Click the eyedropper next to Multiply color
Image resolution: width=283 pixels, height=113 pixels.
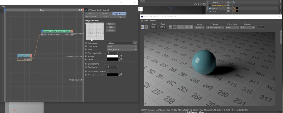pyautogui.click(x=121, y=56)
